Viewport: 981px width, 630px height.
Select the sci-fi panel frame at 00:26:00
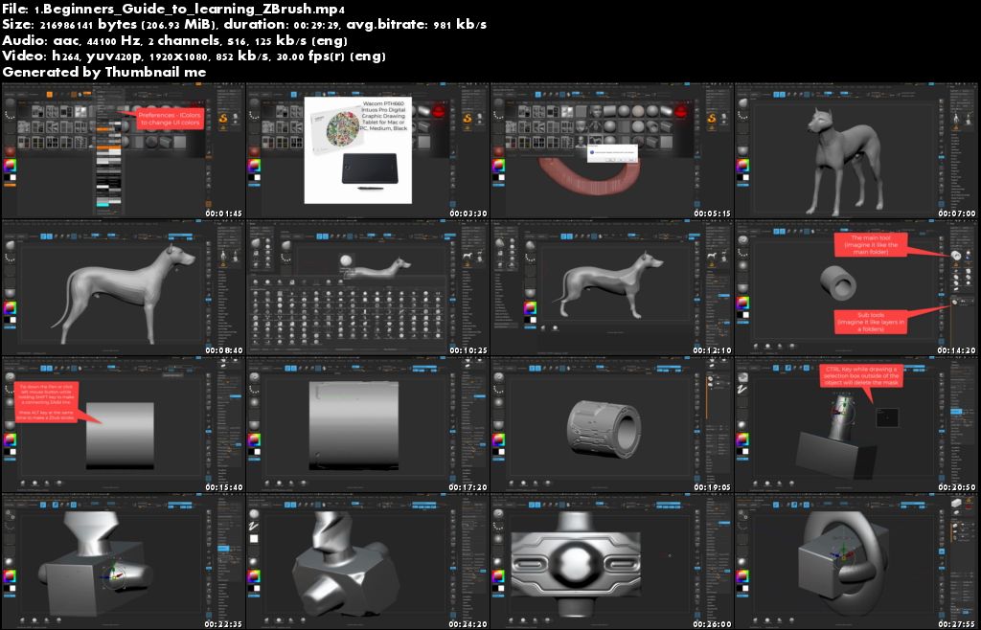point(612,561)
